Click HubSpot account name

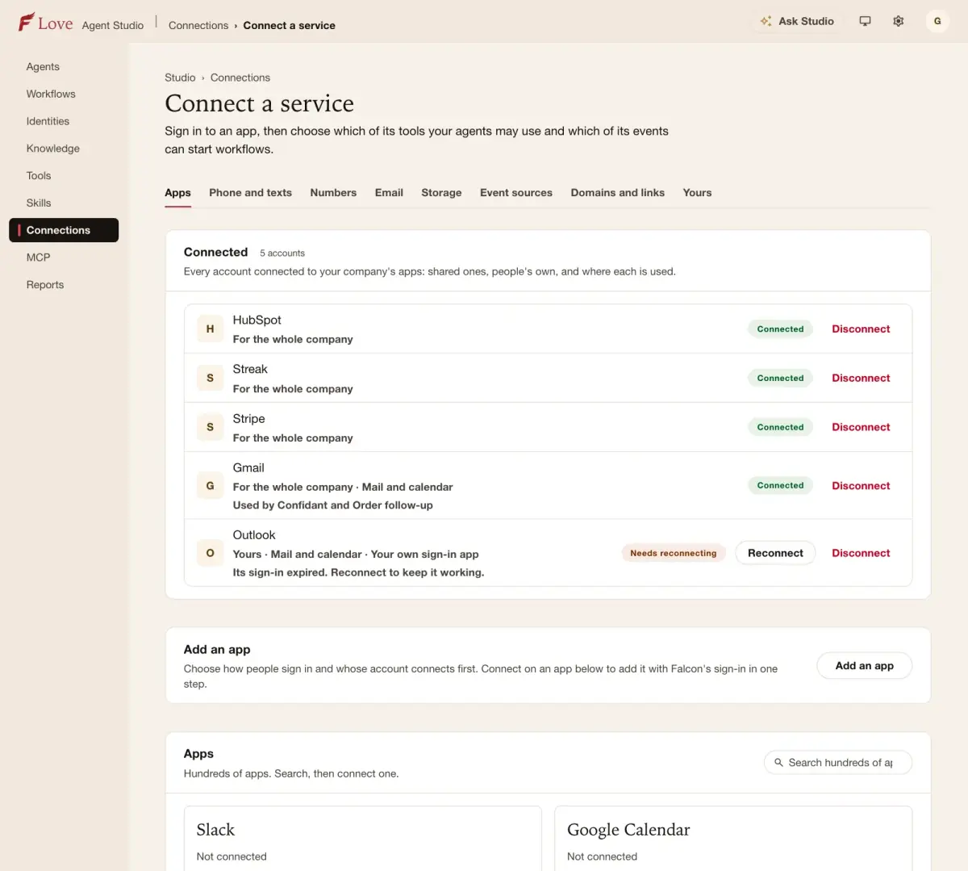pyautogui.click(x=257, y=320)
